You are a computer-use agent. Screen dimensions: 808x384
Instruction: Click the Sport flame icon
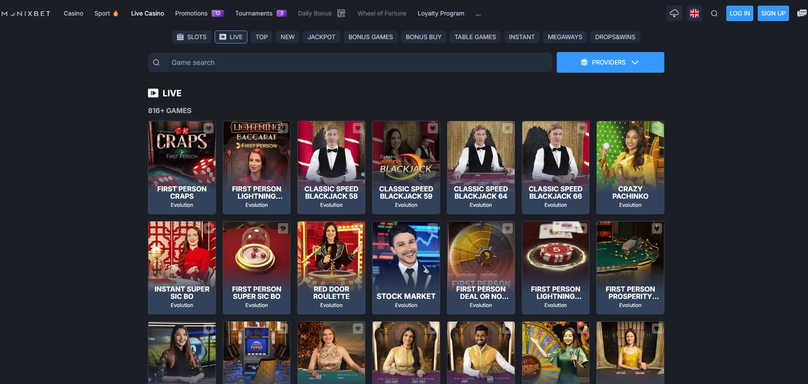coord(116,13)
